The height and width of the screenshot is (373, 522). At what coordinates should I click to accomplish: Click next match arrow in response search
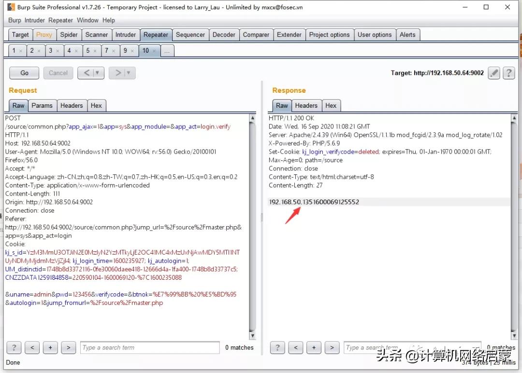332,348
